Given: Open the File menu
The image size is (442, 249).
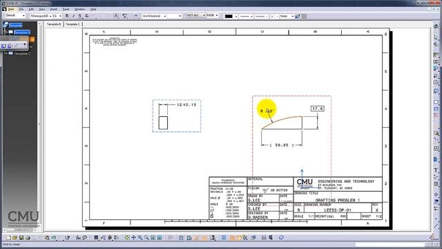Looking at the screenshot, I should [x=21, y=9].
